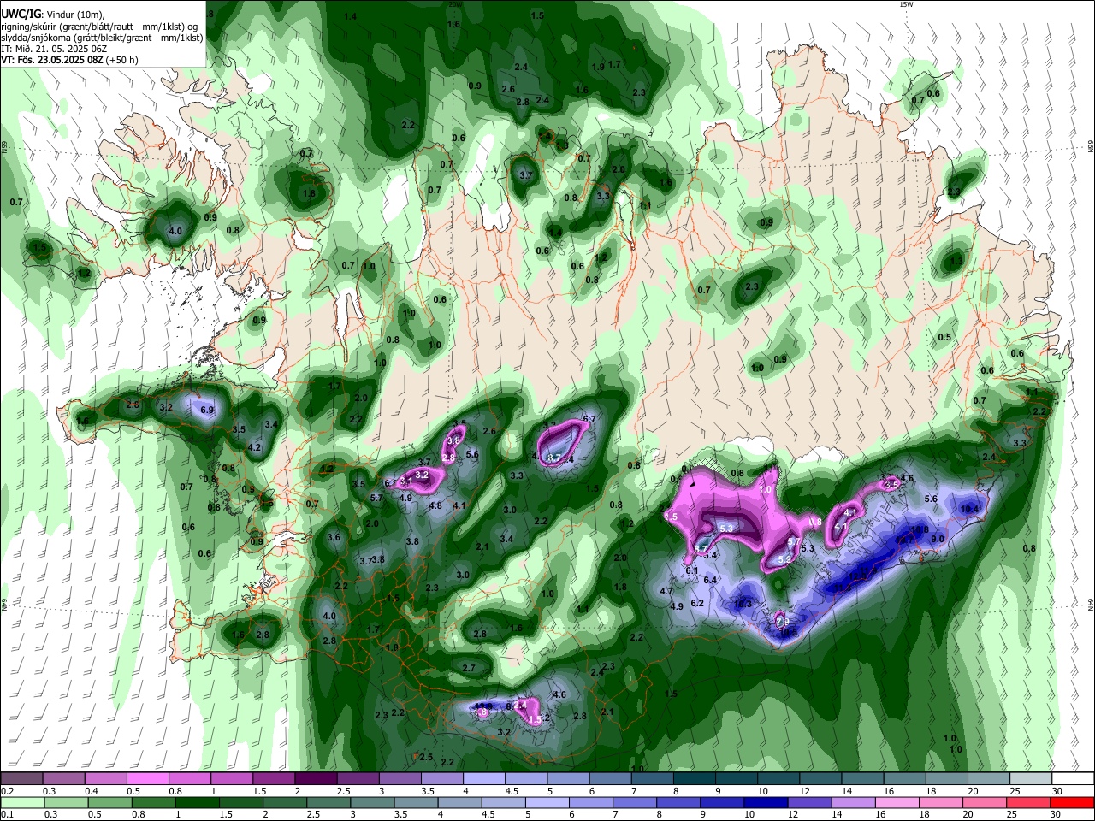Click the '16.3' precipitation value on the map
This screenshot has height=821, width=1095.
point(743,604)
